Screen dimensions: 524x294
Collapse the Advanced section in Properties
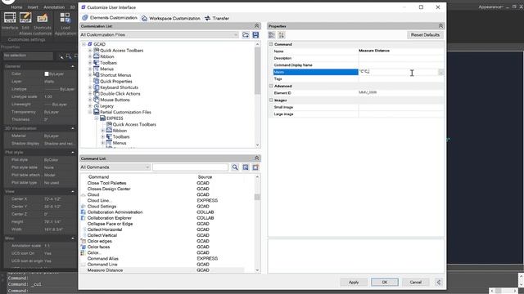point(271,86)
